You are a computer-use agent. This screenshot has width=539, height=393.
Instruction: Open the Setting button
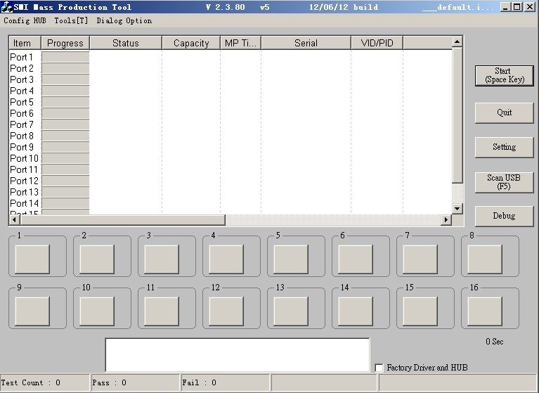(x=505, y=147)
